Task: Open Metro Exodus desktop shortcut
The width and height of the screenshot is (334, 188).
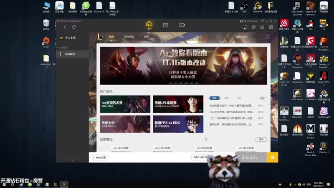Action: pyautogui.click(x=311, y=132)
